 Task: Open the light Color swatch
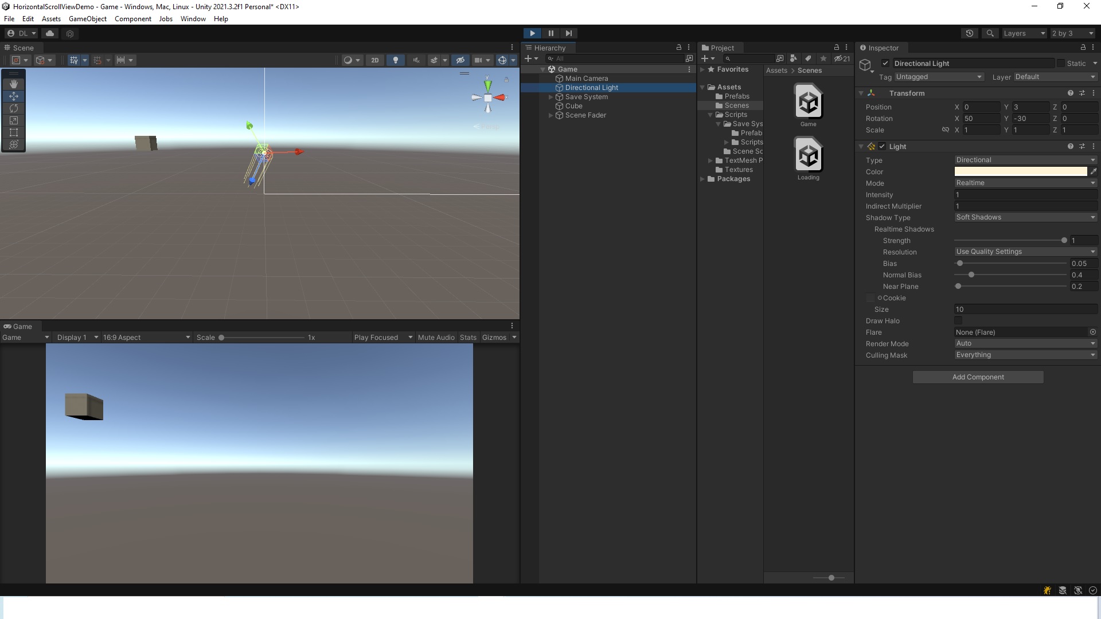pyautogui.click(x=1020, y=171)
